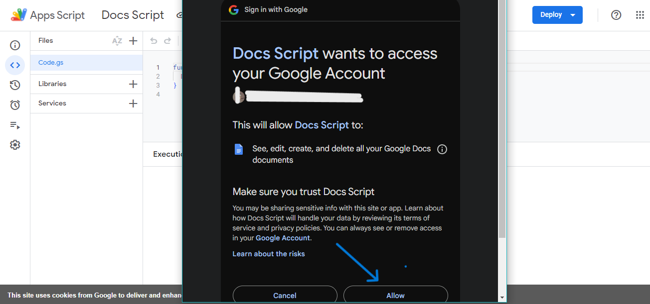
Task: Open the Learn about the risks link
Action: 269,254
